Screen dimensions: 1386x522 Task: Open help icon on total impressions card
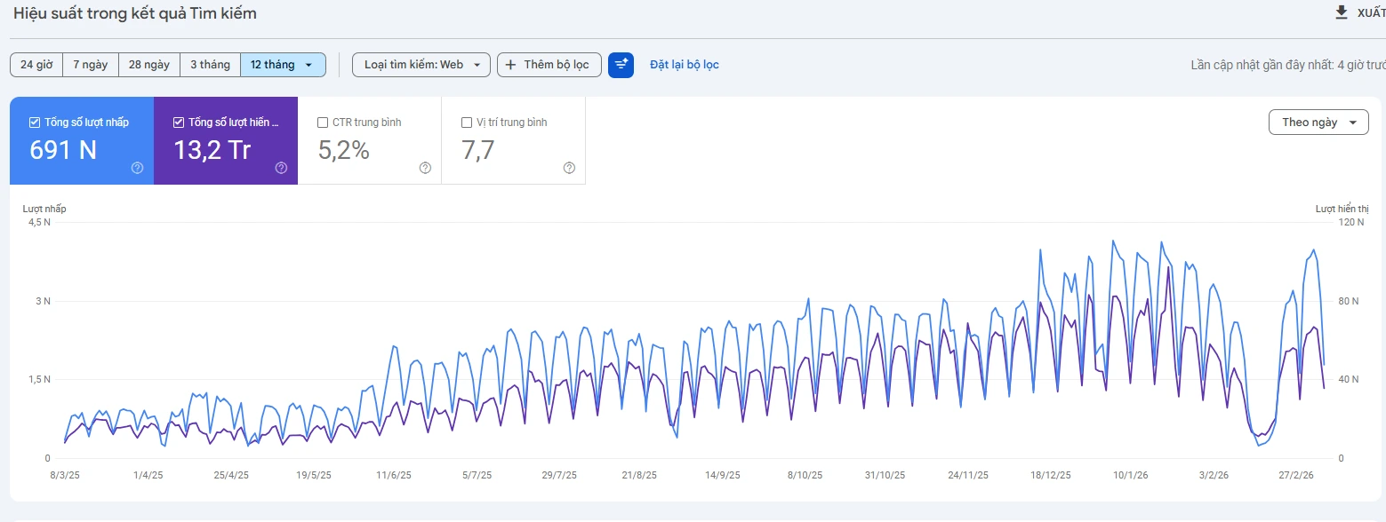281,168
